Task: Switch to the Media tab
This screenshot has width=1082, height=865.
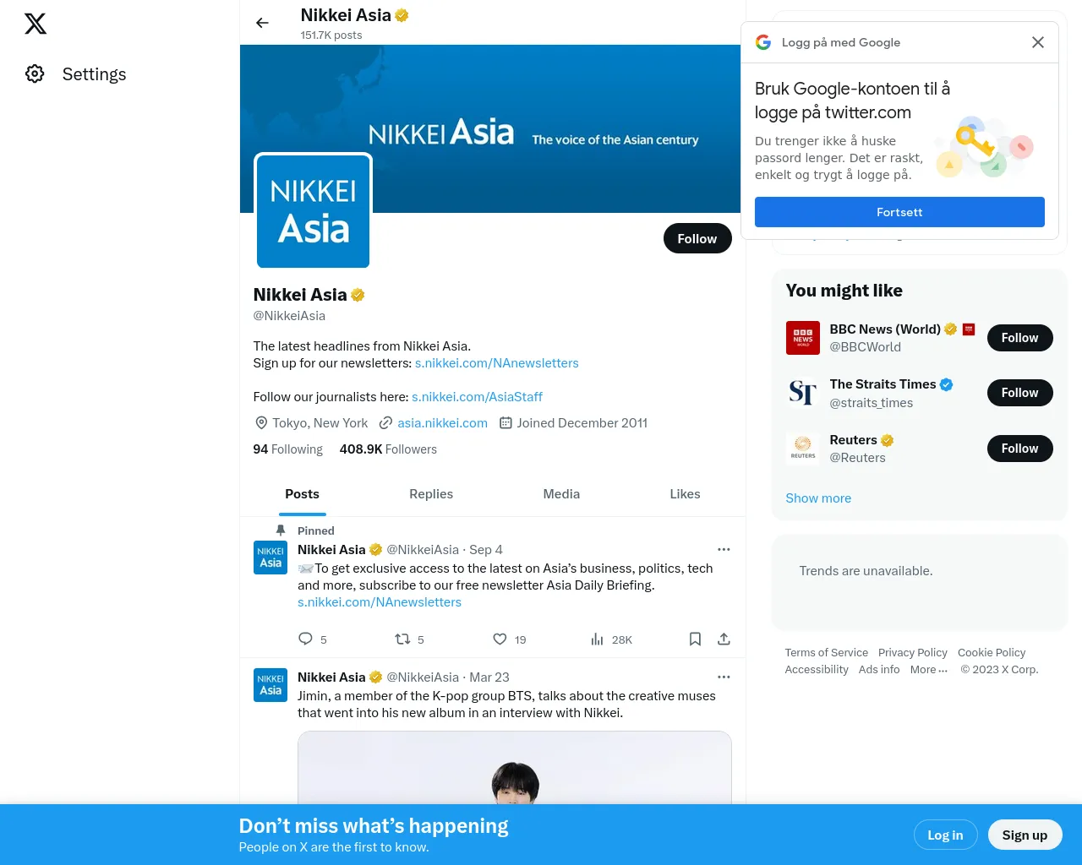Action: (x=561, y=494)
